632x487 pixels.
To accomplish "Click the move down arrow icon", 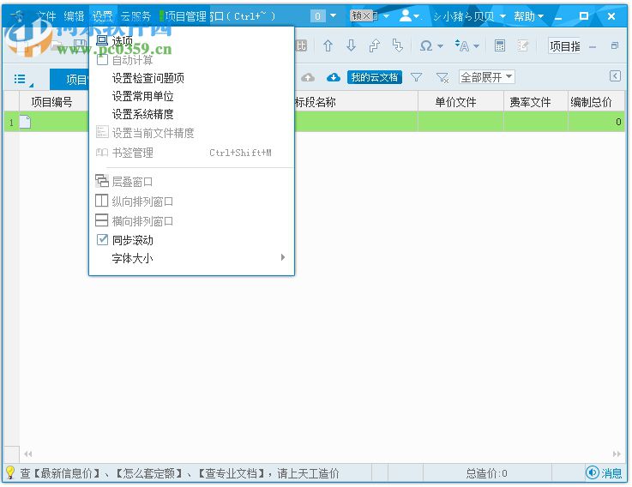I will click(x=351, y=46).
